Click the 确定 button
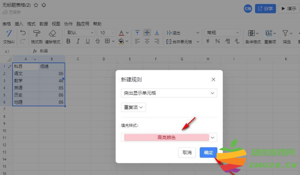The height and width of the screenshot is (175, 300). (208, 153)
